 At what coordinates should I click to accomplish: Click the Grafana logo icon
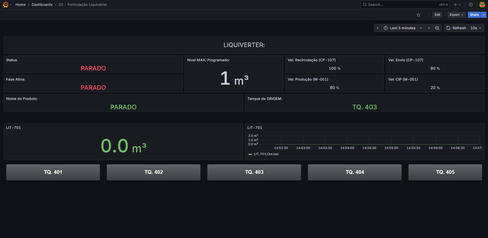click(x=6, y=5)
